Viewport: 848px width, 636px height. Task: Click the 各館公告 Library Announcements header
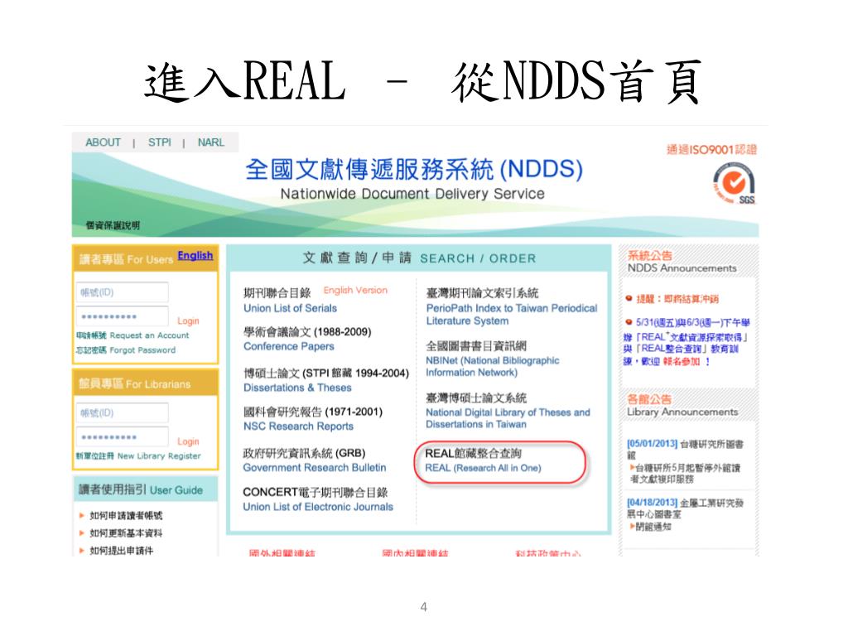pyautogui.click(x=682, y=406)
